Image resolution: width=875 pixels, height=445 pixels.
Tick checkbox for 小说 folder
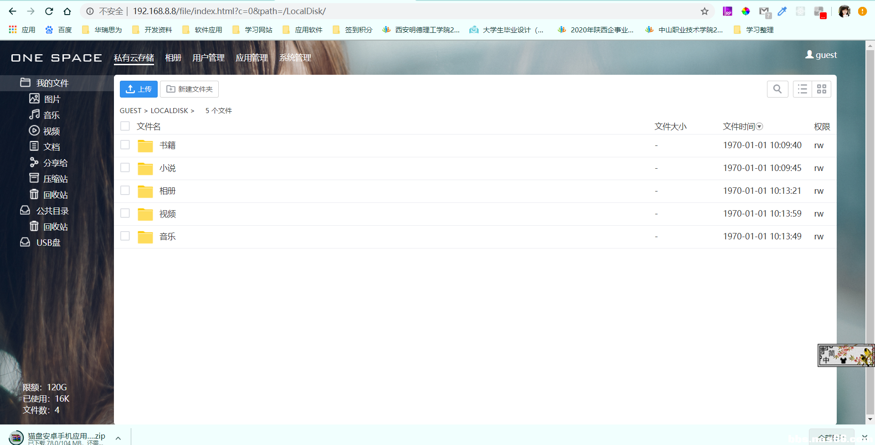coord(125,167)
